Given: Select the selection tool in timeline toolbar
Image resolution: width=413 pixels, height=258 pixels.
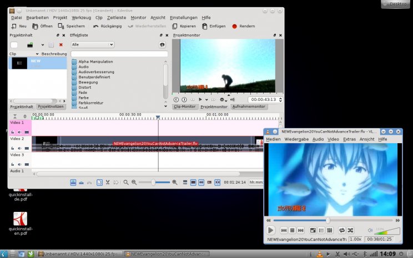Looking at the screenshot, I should coord(99,182).
